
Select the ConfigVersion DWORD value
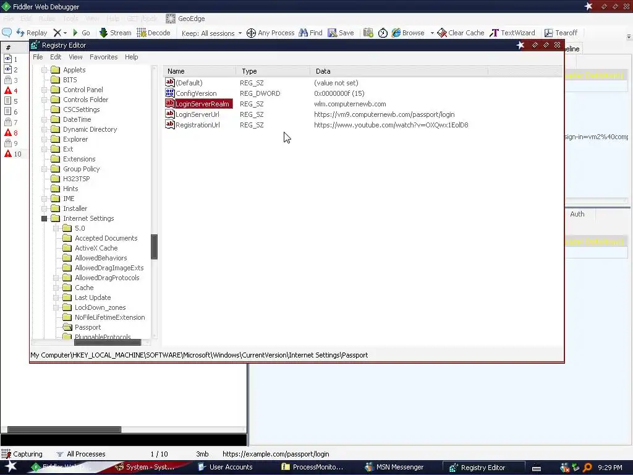click(196, 93)
